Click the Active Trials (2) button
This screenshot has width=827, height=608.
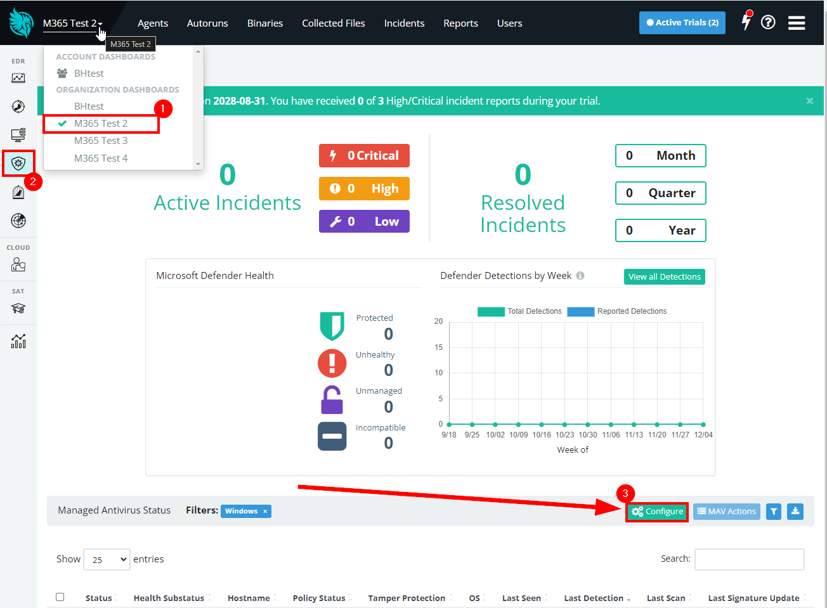point(682,23)
